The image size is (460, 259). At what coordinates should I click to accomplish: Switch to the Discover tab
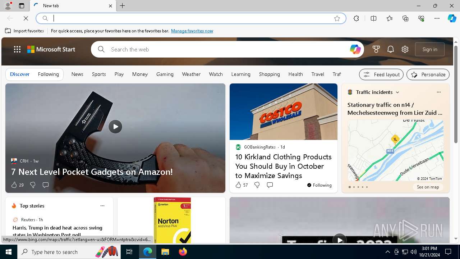(20, 74)
